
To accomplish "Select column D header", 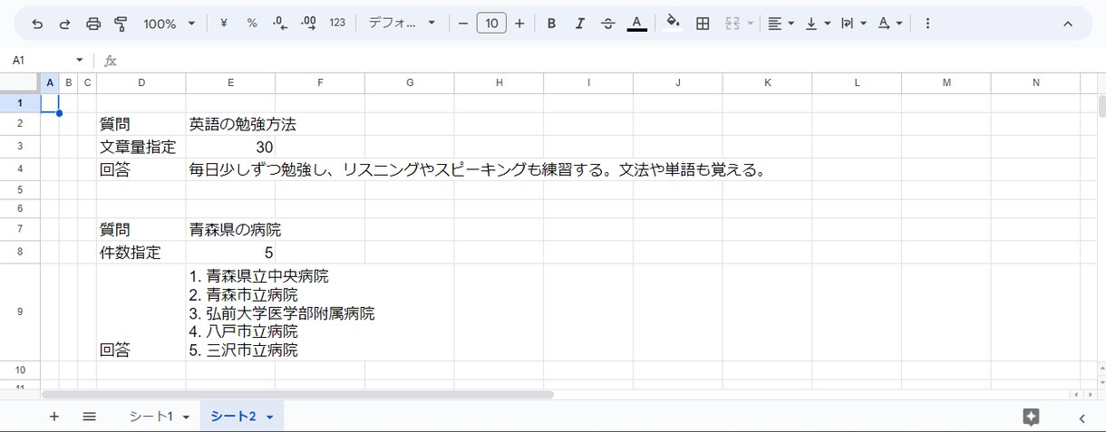I will click(x=141, y=82).
